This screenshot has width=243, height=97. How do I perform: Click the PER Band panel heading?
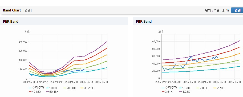(11, 22)
